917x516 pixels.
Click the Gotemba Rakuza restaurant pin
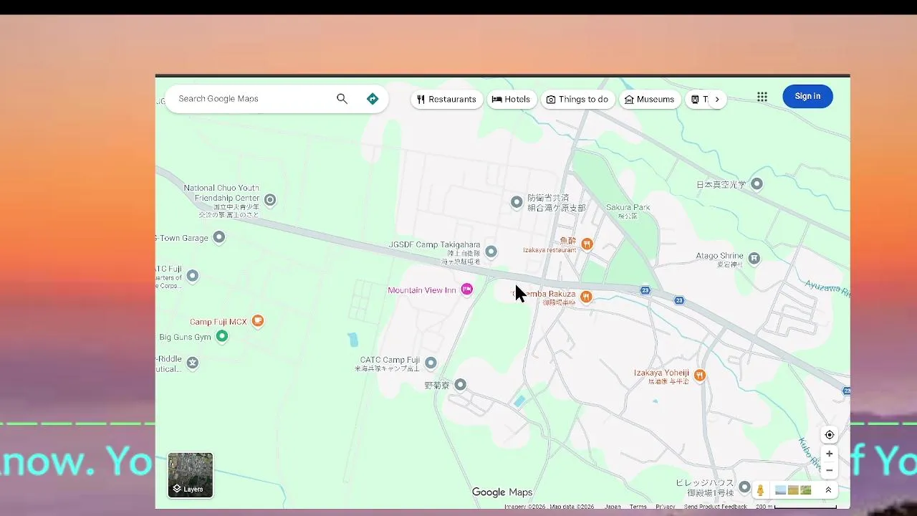(586, 296)
